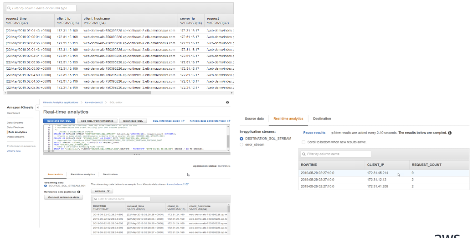Viewport: 473px width, 238px height.
Task: Open the Destination tab in right panel
Action: point(322,119)
